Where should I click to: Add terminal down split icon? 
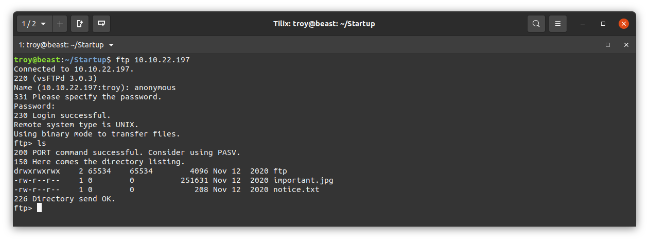pos(101,24)
